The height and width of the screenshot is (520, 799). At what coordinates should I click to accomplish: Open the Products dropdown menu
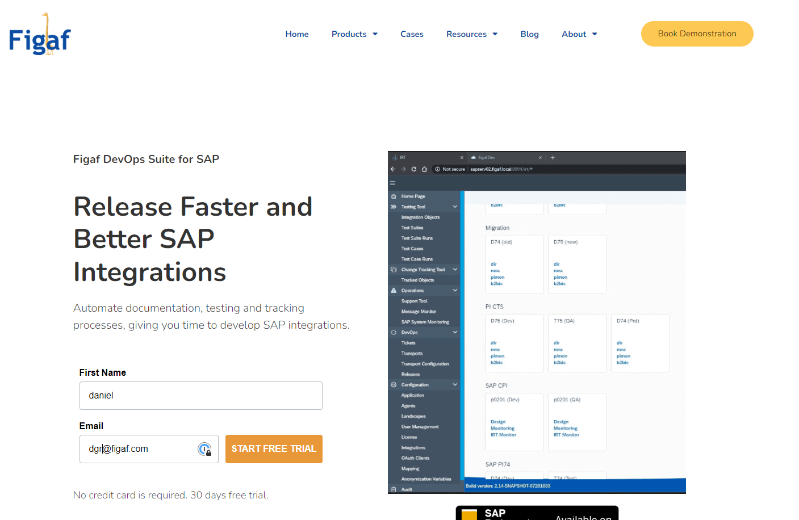click(355, 34)
